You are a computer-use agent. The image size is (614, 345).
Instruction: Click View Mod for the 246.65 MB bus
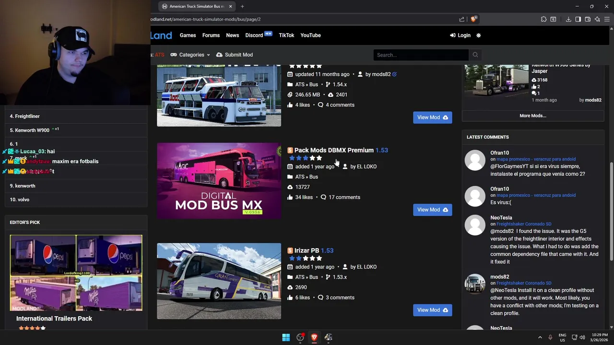[432, 117]
